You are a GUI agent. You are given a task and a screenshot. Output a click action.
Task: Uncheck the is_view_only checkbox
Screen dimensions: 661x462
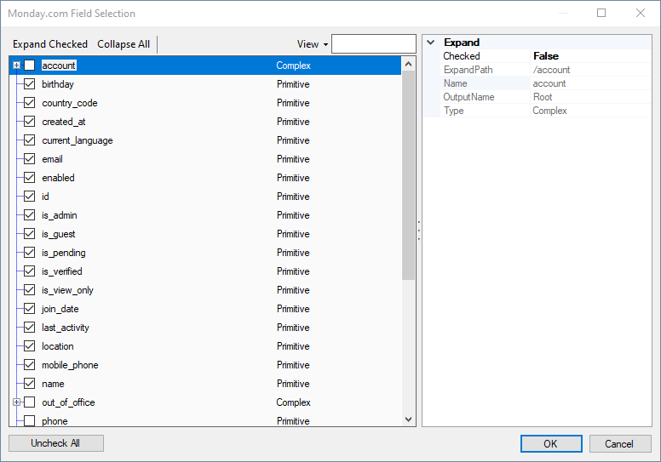tap(30, 290)
